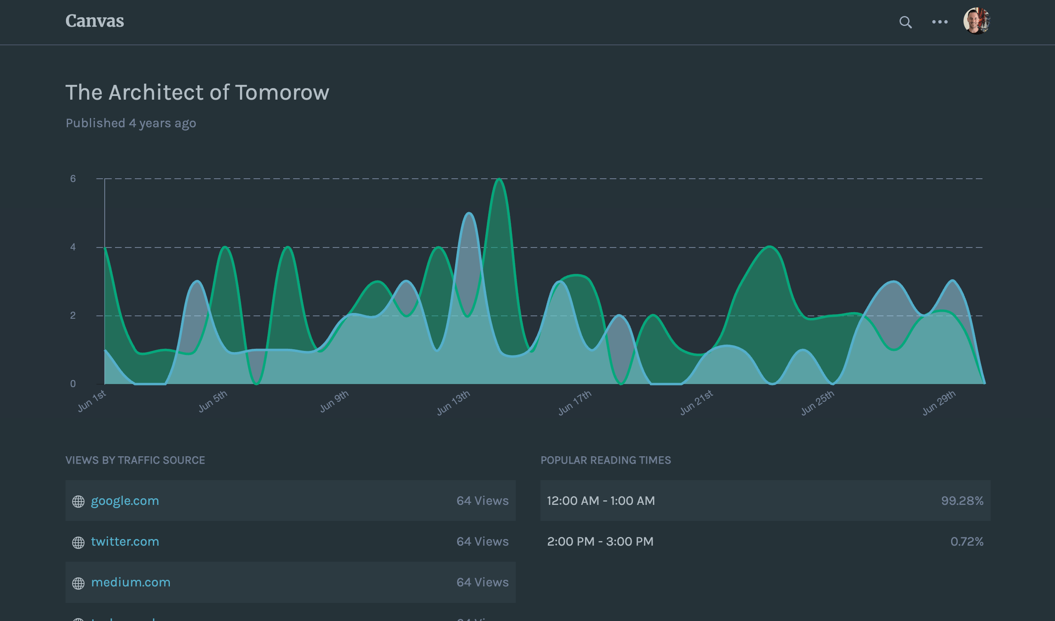Open the user profile avatar
The image size is (1055, 621).
pyautogui.click(x=976, y=21)
